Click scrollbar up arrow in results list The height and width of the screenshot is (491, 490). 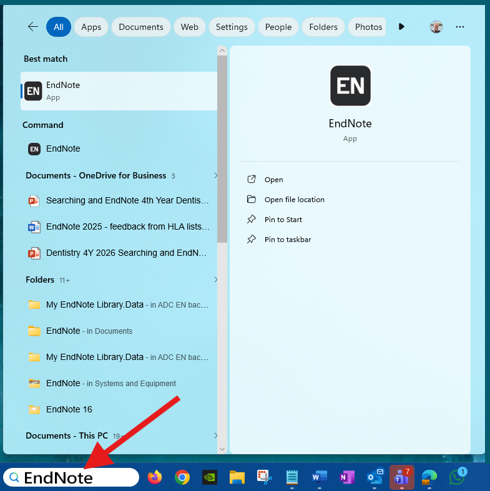click(222, 51)
